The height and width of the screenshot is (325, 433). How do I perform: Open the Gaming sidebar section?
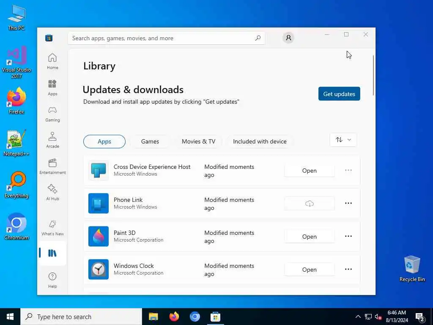click(x=52, y=114)
